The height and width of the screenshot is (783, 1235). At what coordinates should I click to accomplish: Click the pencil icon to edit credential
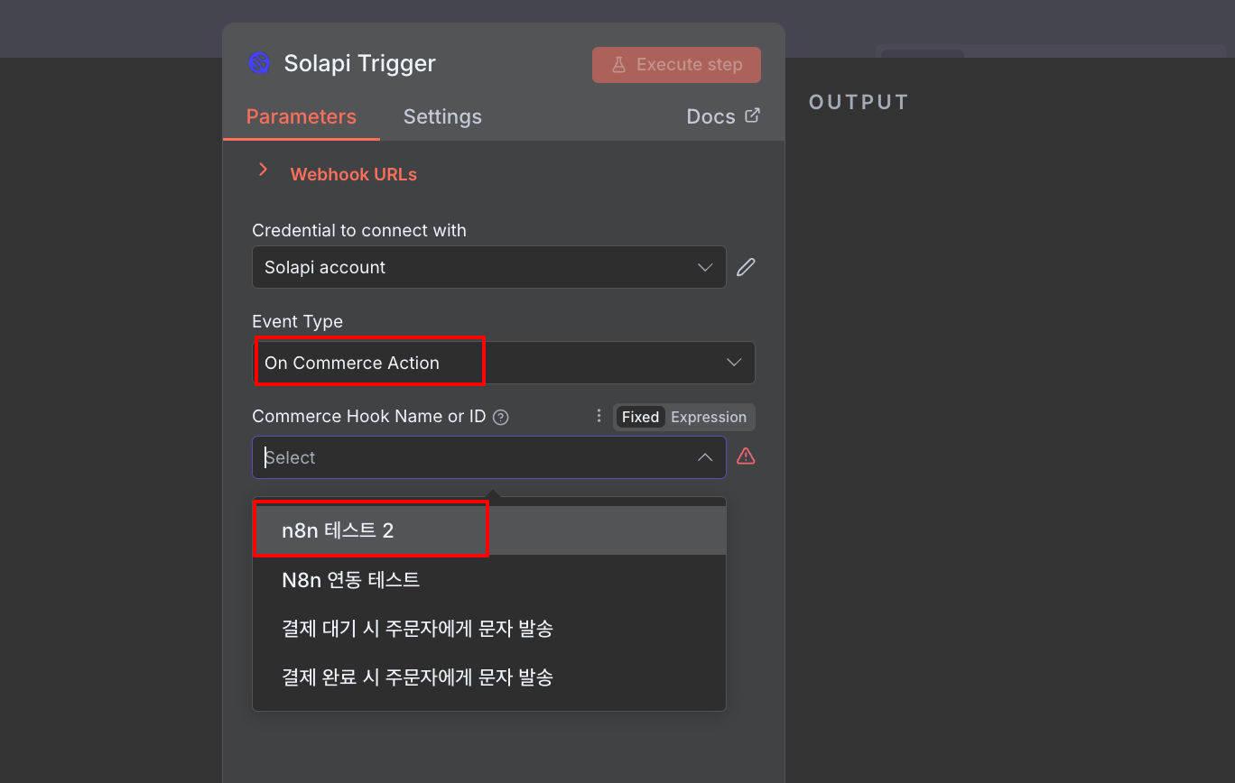[x=746, y=267]
